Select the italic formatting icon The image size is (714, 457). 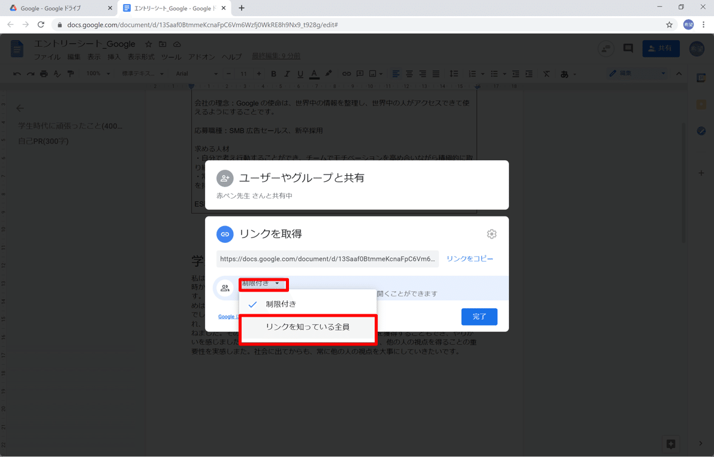point(287,74)
